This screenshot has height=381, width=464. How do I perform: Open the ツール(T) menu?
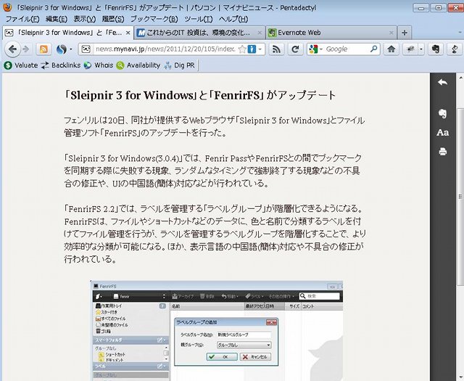(198, 20)
